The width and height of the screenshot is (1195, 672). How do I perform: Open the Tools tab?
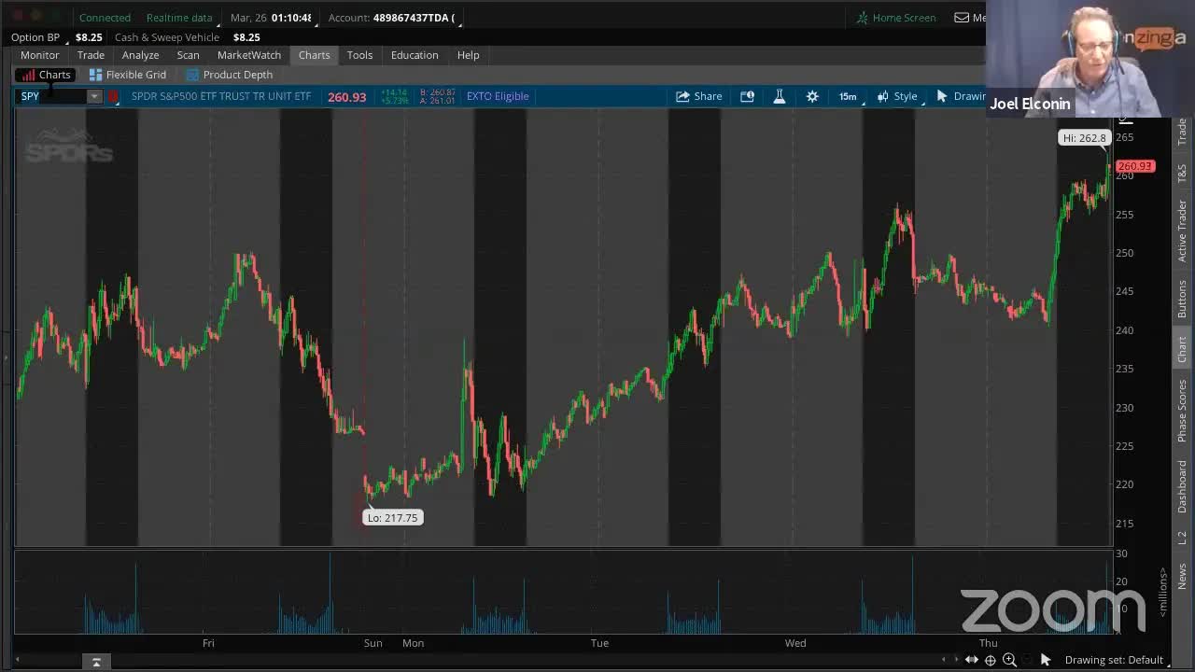pos(359,55)
